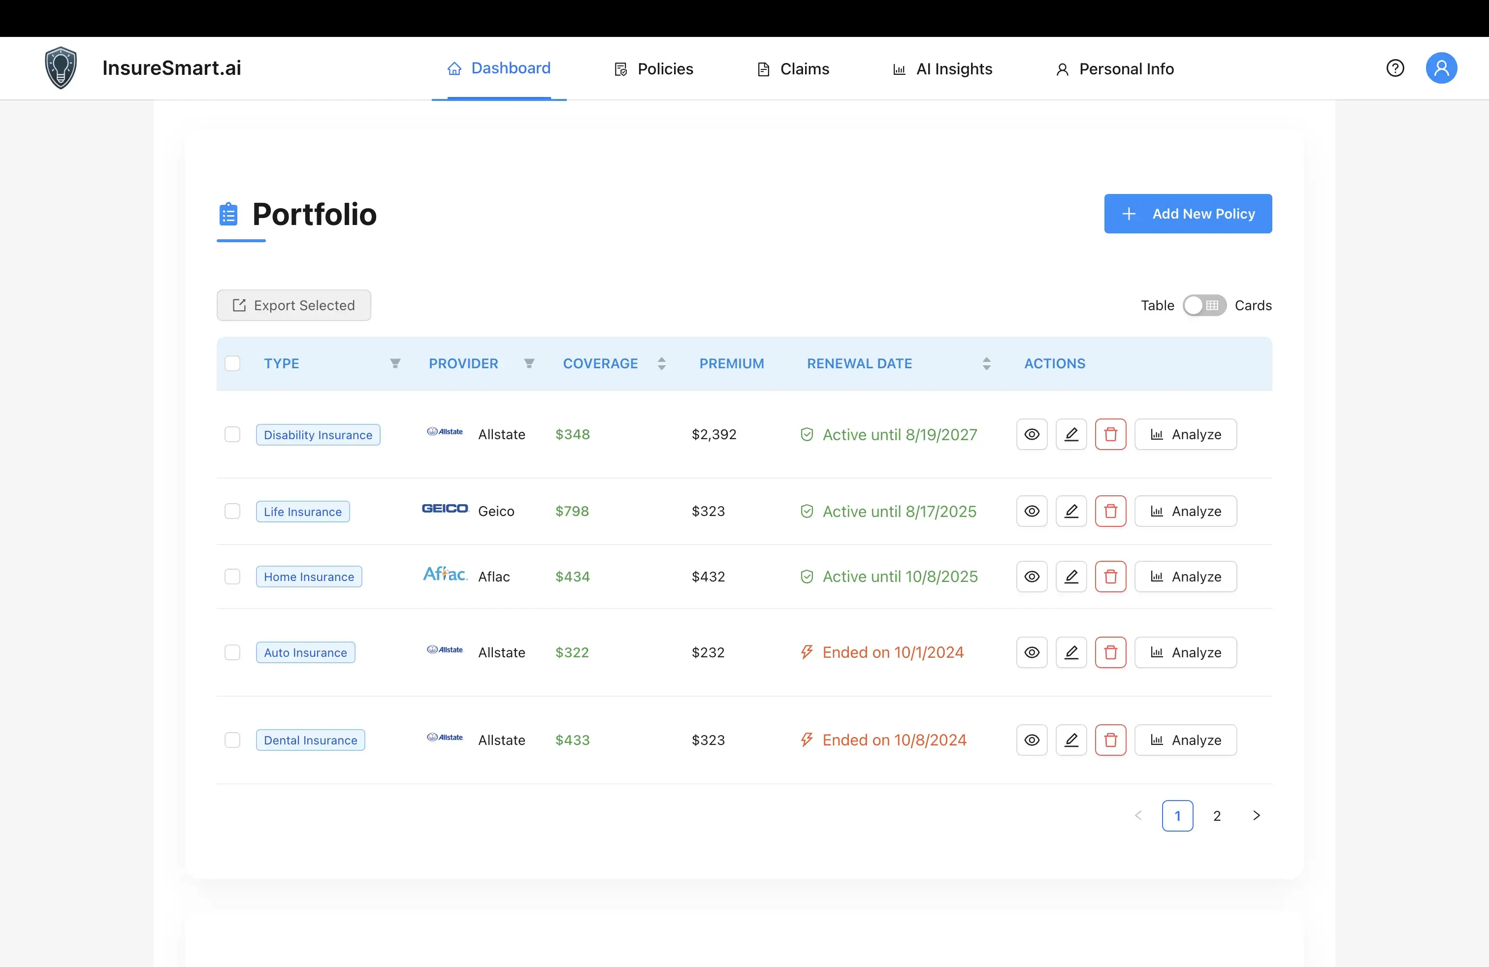Click the eye icon for Dental Insurance
The height and width of the screenshot is (967, 1489).
[x=1031, y=740]
